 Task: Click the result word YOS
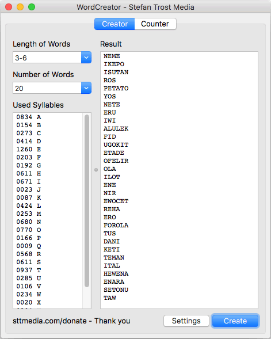pos(110,97)
